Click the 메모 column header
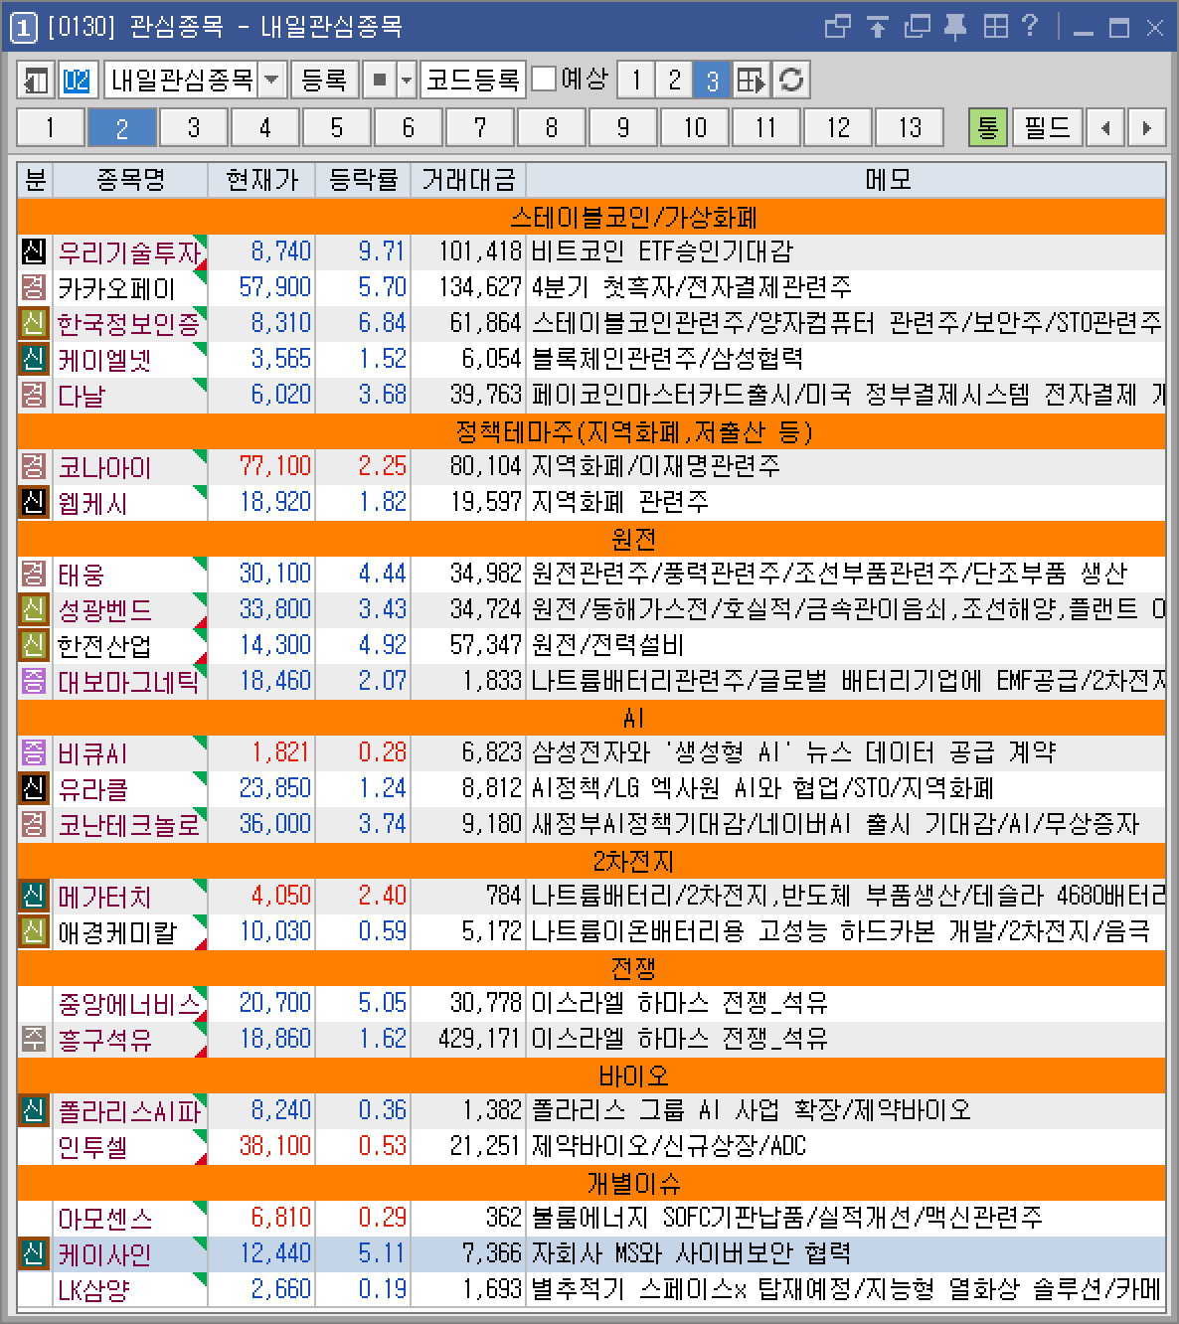The image size is (1179, 1324). tap(846, 180)
